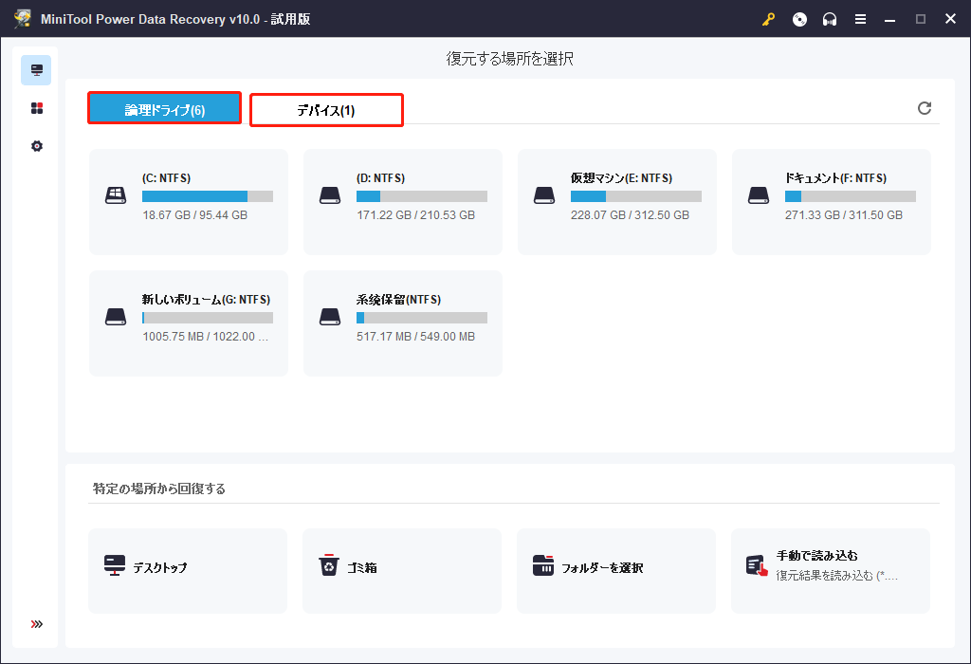
Task: Choose ゴミ箱 recovery location
Action: pos(402,571)
